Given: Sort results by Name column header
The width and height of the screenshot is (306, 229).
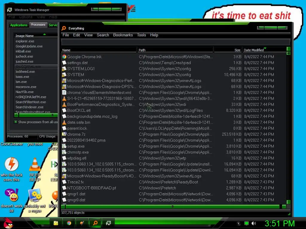Looking at the screenshot, I should (x=99, y=50).
